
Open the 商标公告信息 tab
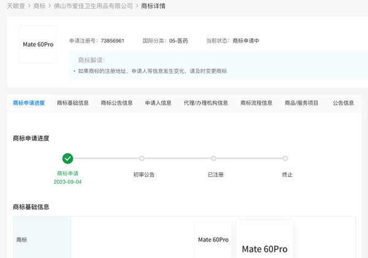click(117, 103)
